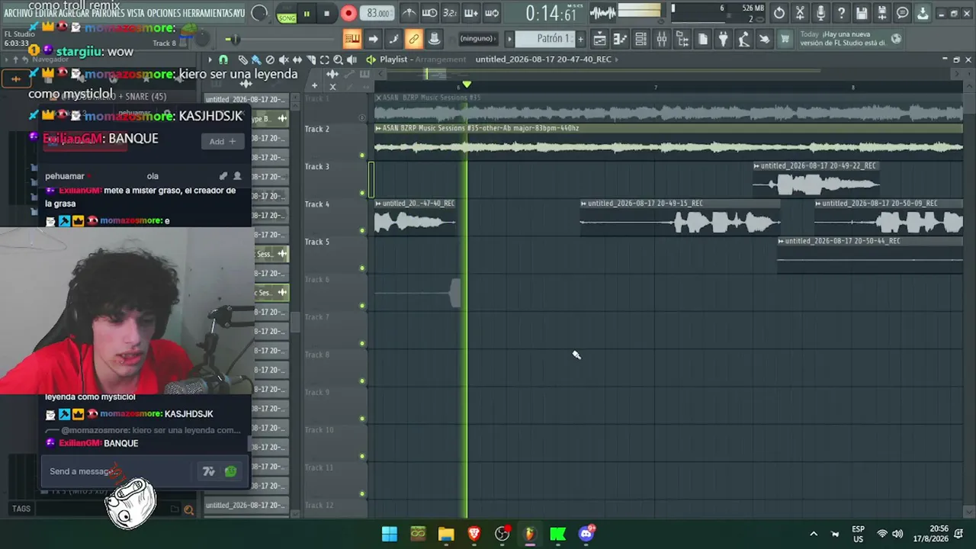Click the 83.000 tempo display

tap(378, 13)
